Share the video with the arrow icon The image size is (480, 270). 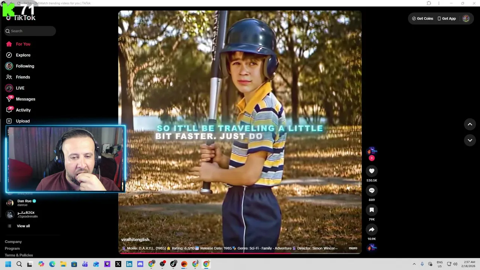coord(372,229)
